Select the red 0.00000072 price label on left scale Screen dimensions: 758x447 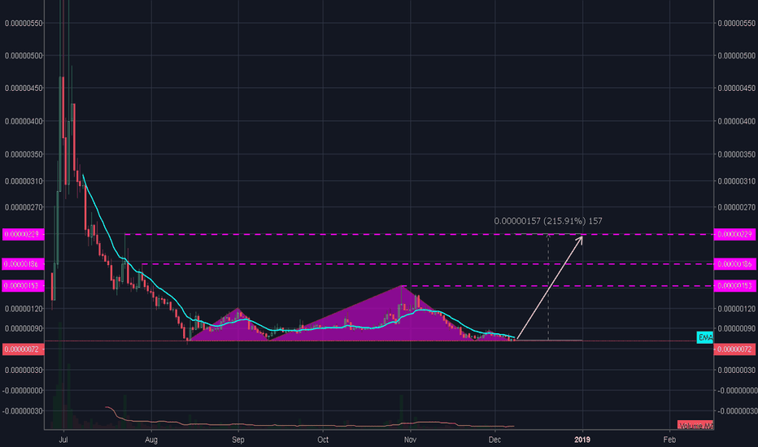24,349
